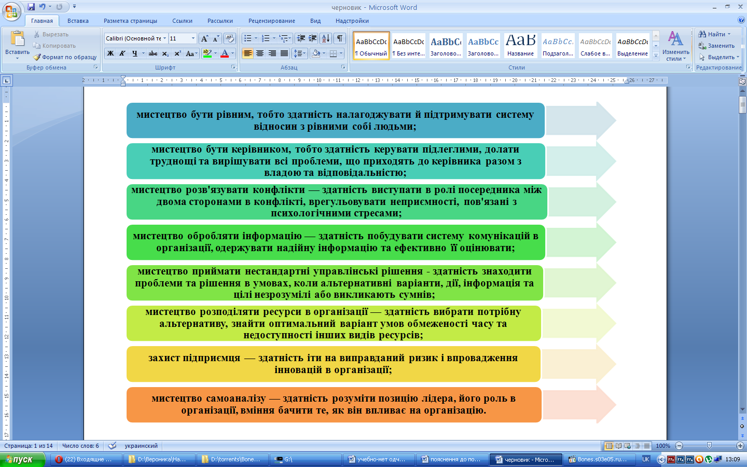Toggle the ruler display above the scrollbar
747x467 pixels.
742,81
